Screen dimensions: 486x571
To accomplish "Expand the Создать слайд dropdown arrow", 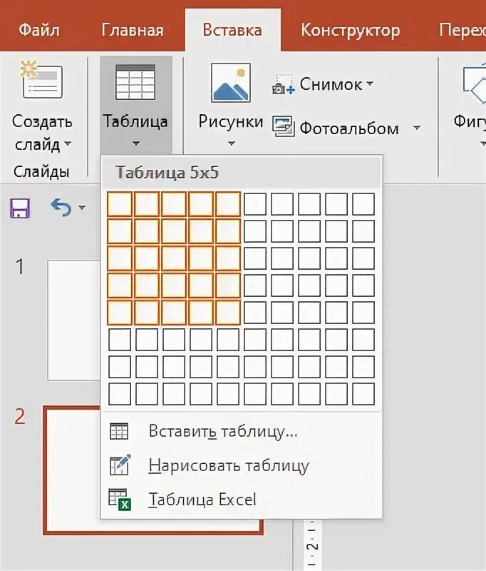I will pyautogui.click(x=68, y=144).
